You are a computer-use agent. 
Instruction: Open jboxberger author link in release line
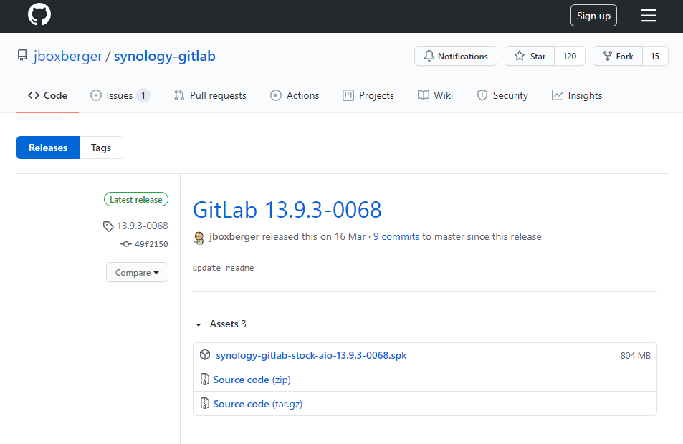tap(234, 236)
